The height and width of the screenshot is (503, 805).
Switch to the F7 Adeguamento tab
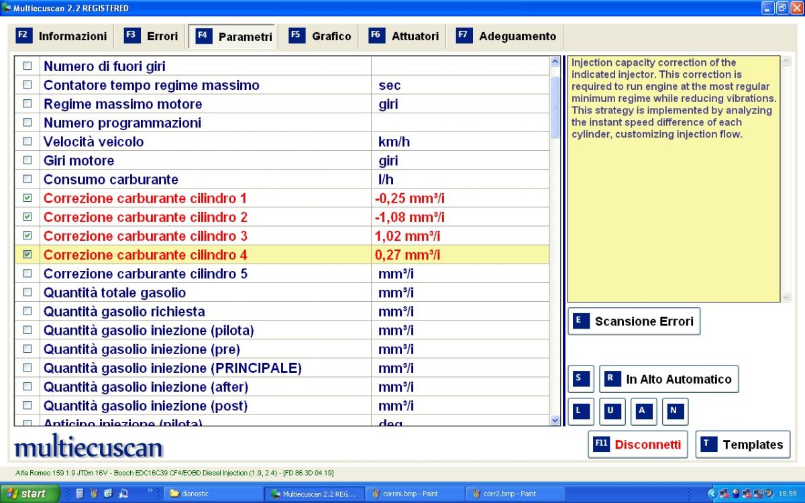506,36
